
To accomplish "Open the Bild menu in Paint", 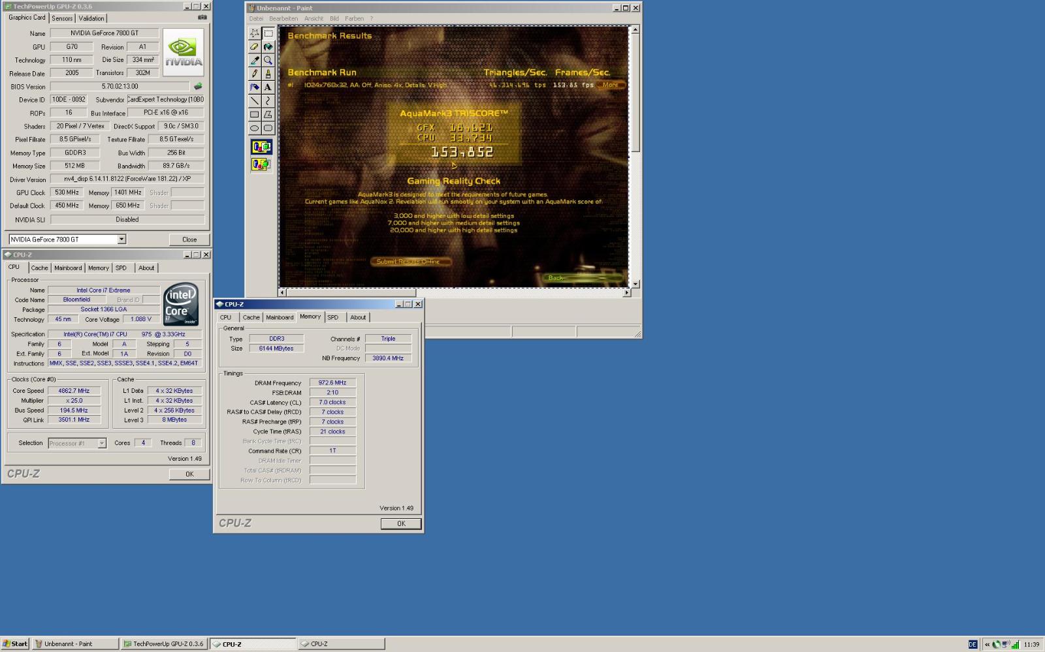I will click(x=334, y=18).
